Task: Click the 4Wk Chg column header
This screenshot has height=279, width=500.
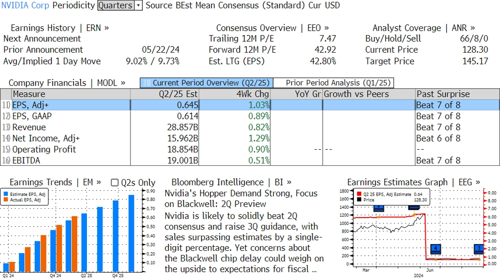Action: 234,94
